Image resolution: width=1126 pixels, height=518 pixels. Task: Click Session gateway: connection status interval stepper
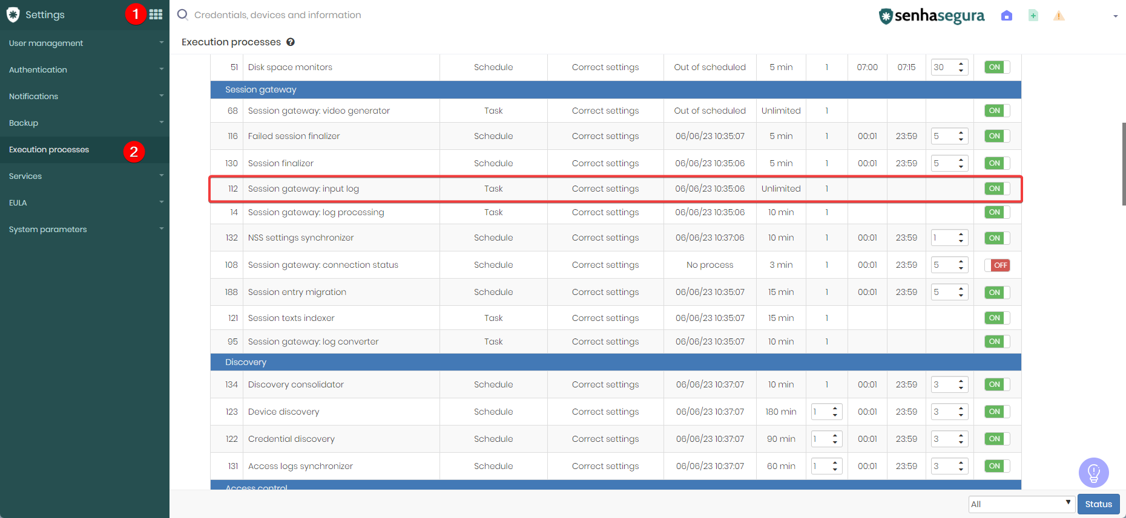click(x=949, y=265)
